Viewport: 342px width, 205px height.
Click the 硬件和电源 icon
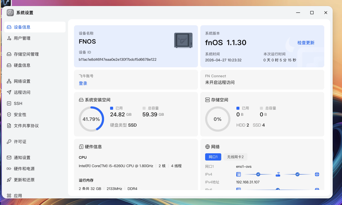(9, 169)
